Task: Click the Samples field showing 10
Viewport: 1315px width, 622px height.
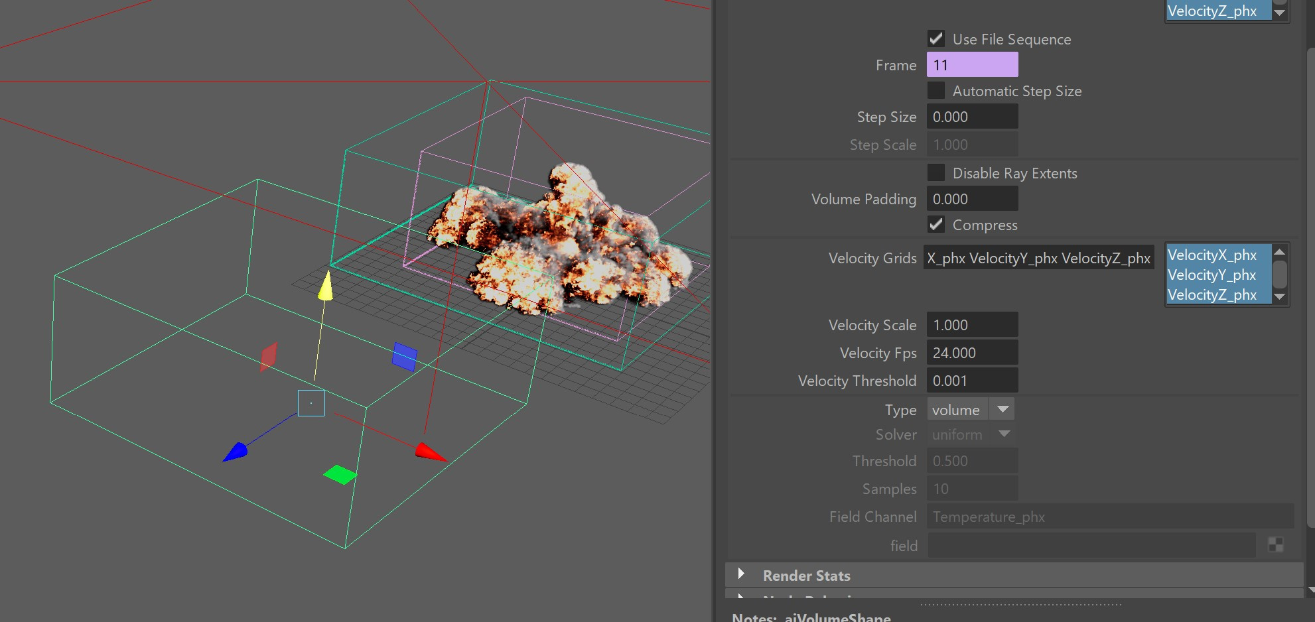Action: coord(972,489)
